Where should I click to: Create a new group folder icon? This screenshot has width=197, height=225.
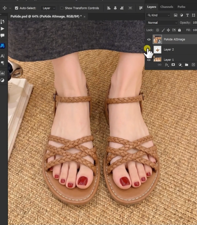click(x=187, y=65)
